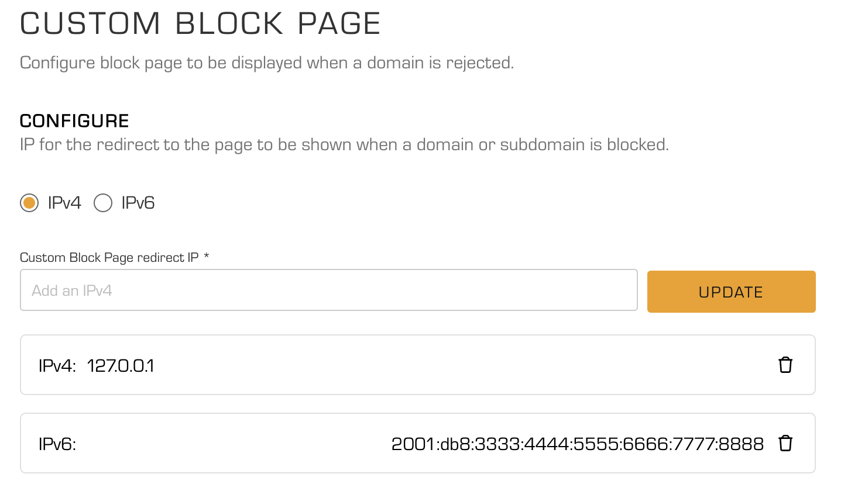858x498 pixels.
Task: Focus the "Add an IPv4" input field
Action: pyautogui.click(x=328, y=290)
